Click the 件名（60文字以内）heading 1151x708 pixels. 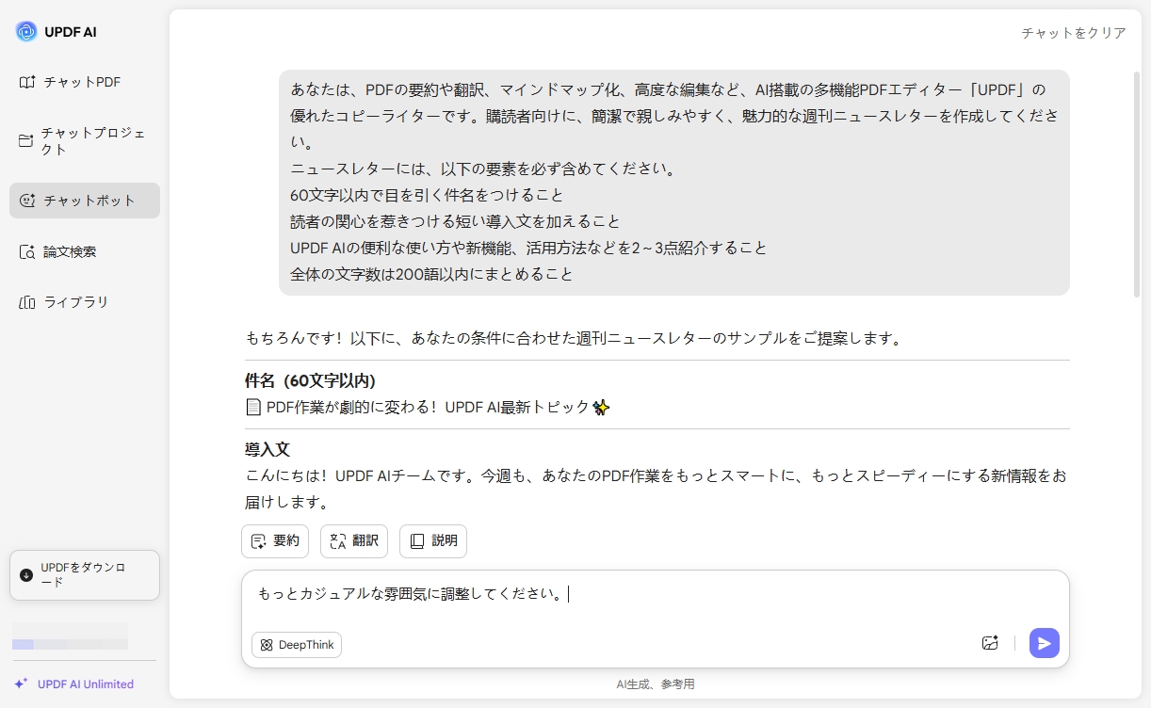tap(310, 381)
